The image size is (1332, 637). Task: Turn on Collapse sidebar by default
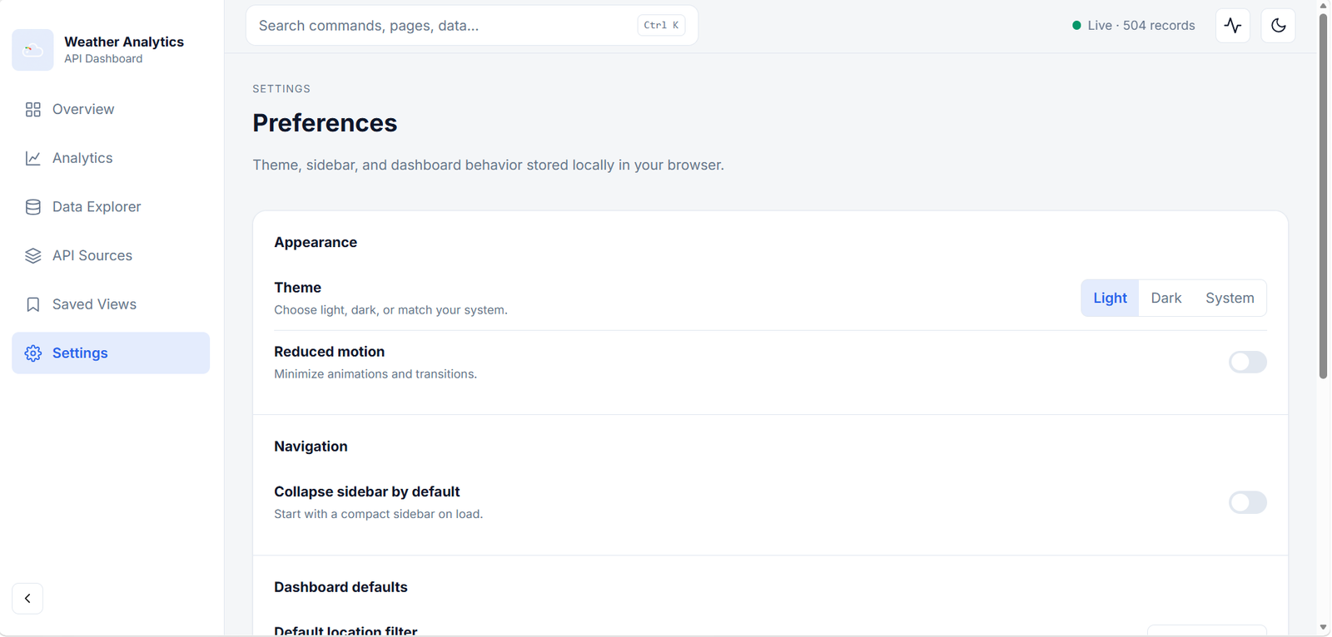[x=1248, y=502]
